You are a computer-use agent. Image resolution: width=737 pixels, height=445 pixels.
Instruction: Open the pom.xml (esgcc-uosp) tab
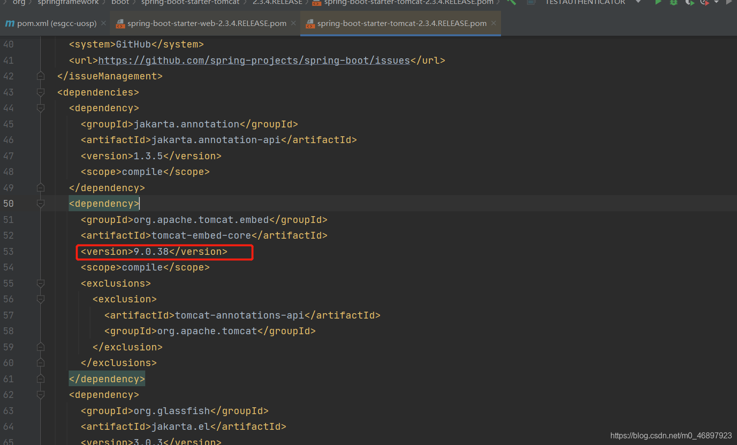coord(56,24)
